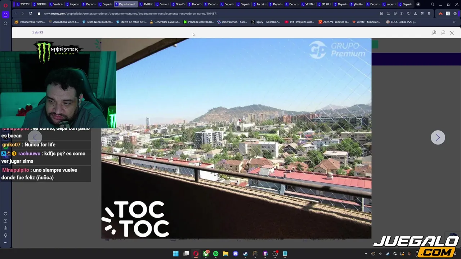Open the Opera sidebar home icon
Screen dimensions: 461x259
click(5, 15)
